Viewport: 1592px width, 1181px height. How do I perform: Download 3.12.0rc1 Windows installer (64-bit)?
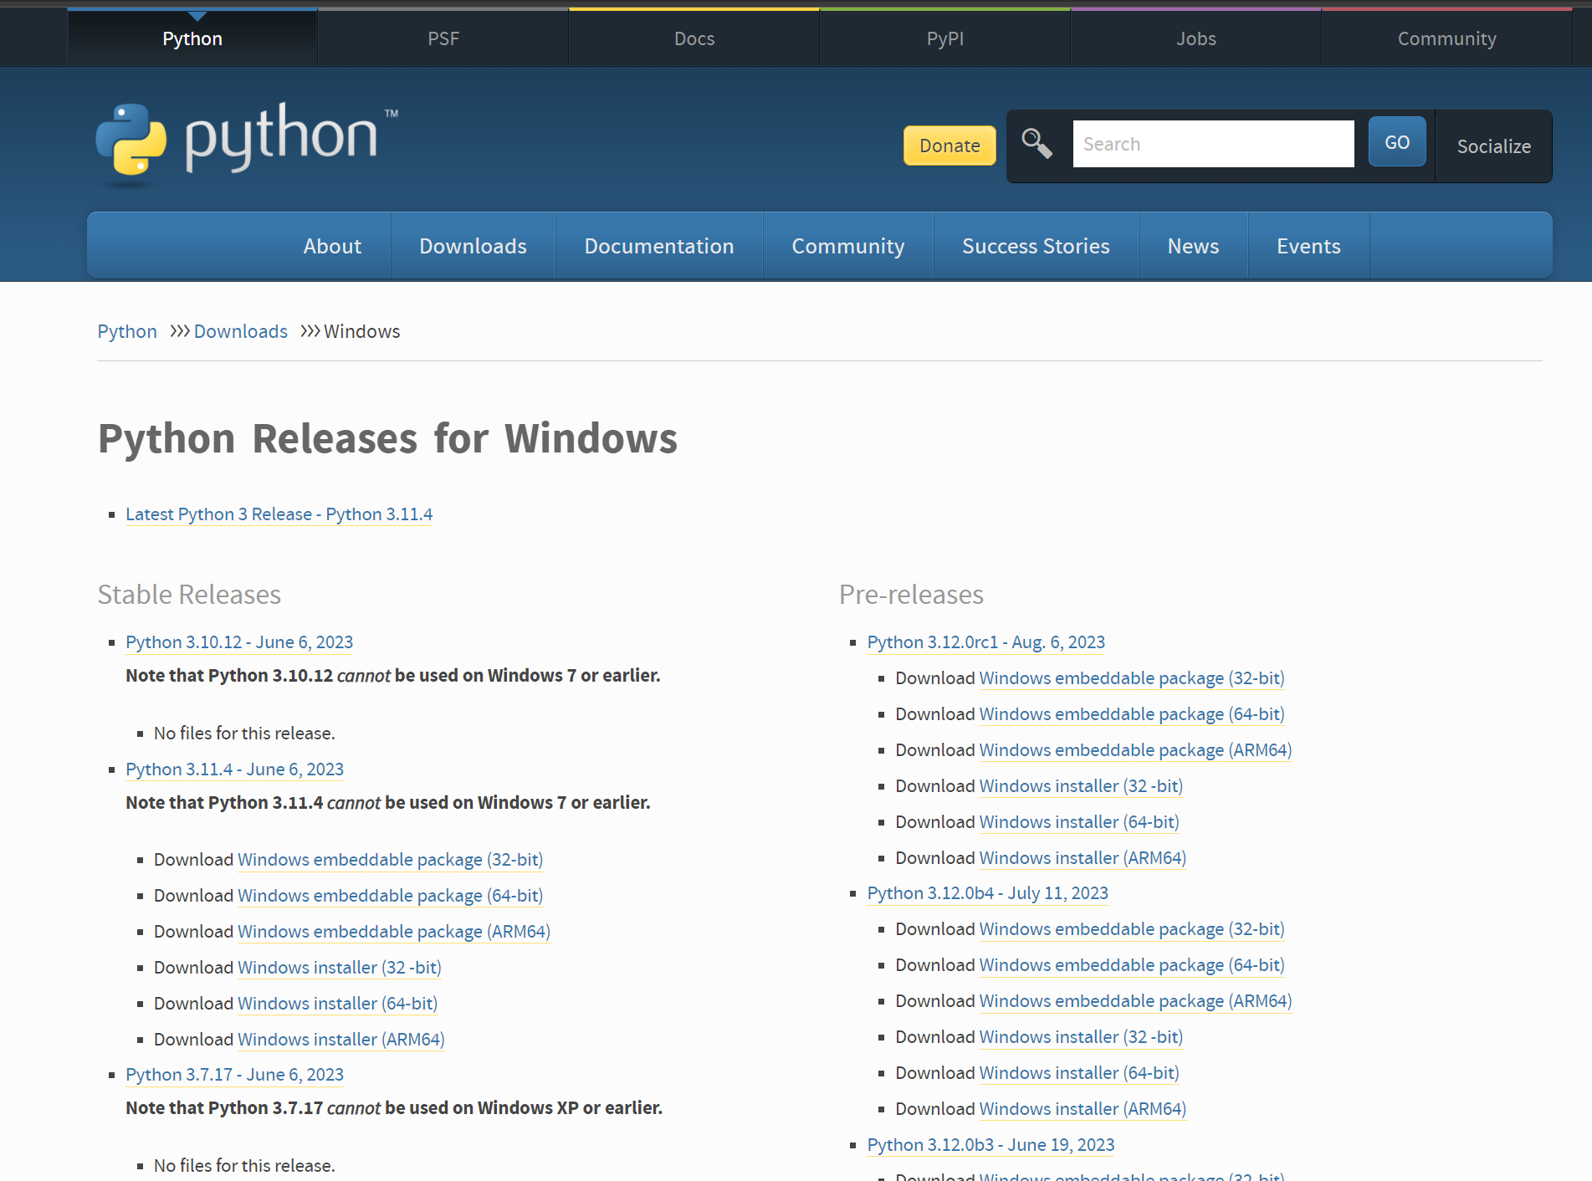point(1079,821)
